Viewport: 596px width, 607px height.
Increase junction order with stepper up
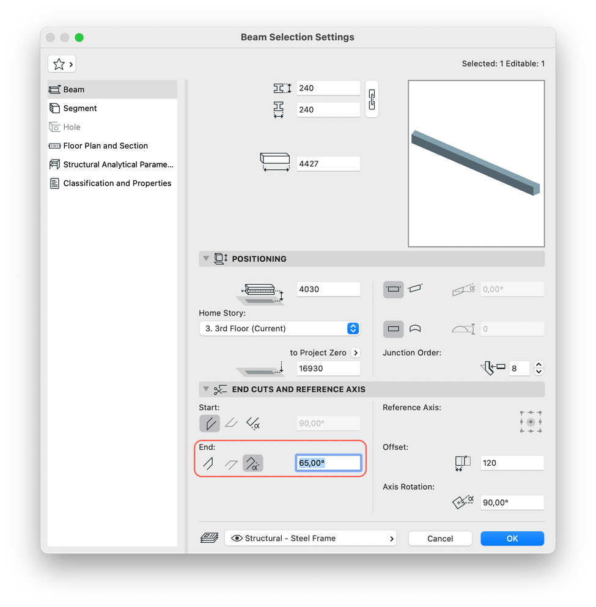point(539,365)
